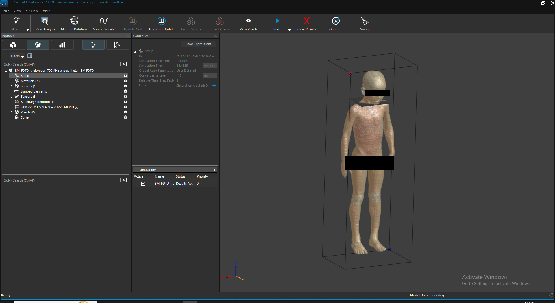555x303 pixels.
Task: Toggle the lock on the Materials item
Action: (x=125, y=81)
